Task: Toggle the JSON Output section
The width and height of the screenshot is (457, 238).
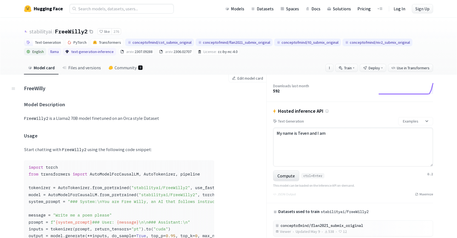Action: tap(284, 194)
